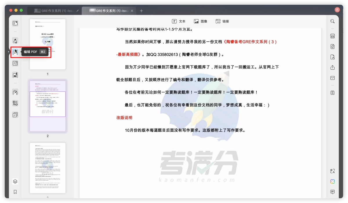Screen dimensions: 348x203
Task: Send file by email envelope icon
Action: [x=333, y=78]
